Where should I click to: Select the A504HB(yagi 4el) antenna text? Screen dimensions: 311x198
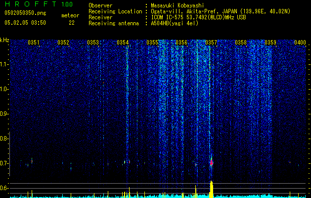[175, 23]
